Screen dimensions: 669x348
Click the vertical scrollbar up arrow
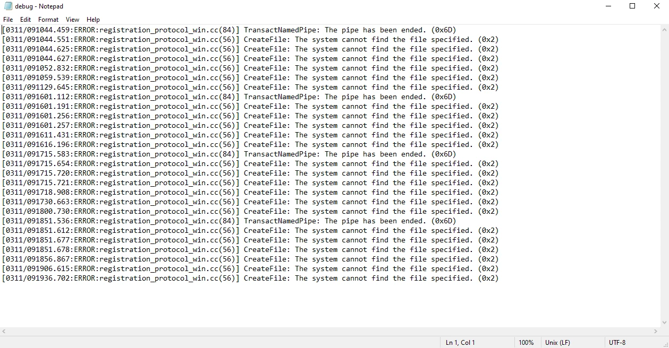[x=664, y=29]
